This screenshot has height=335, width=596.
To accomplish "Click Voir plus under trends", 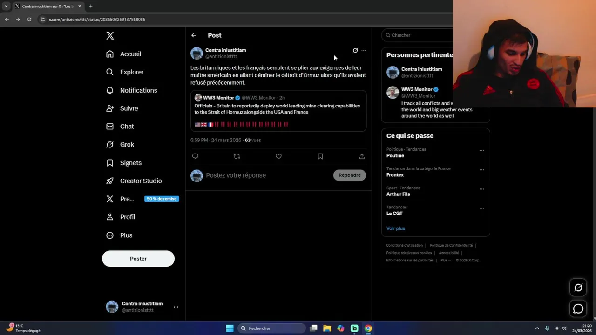I will coord(396,228).
